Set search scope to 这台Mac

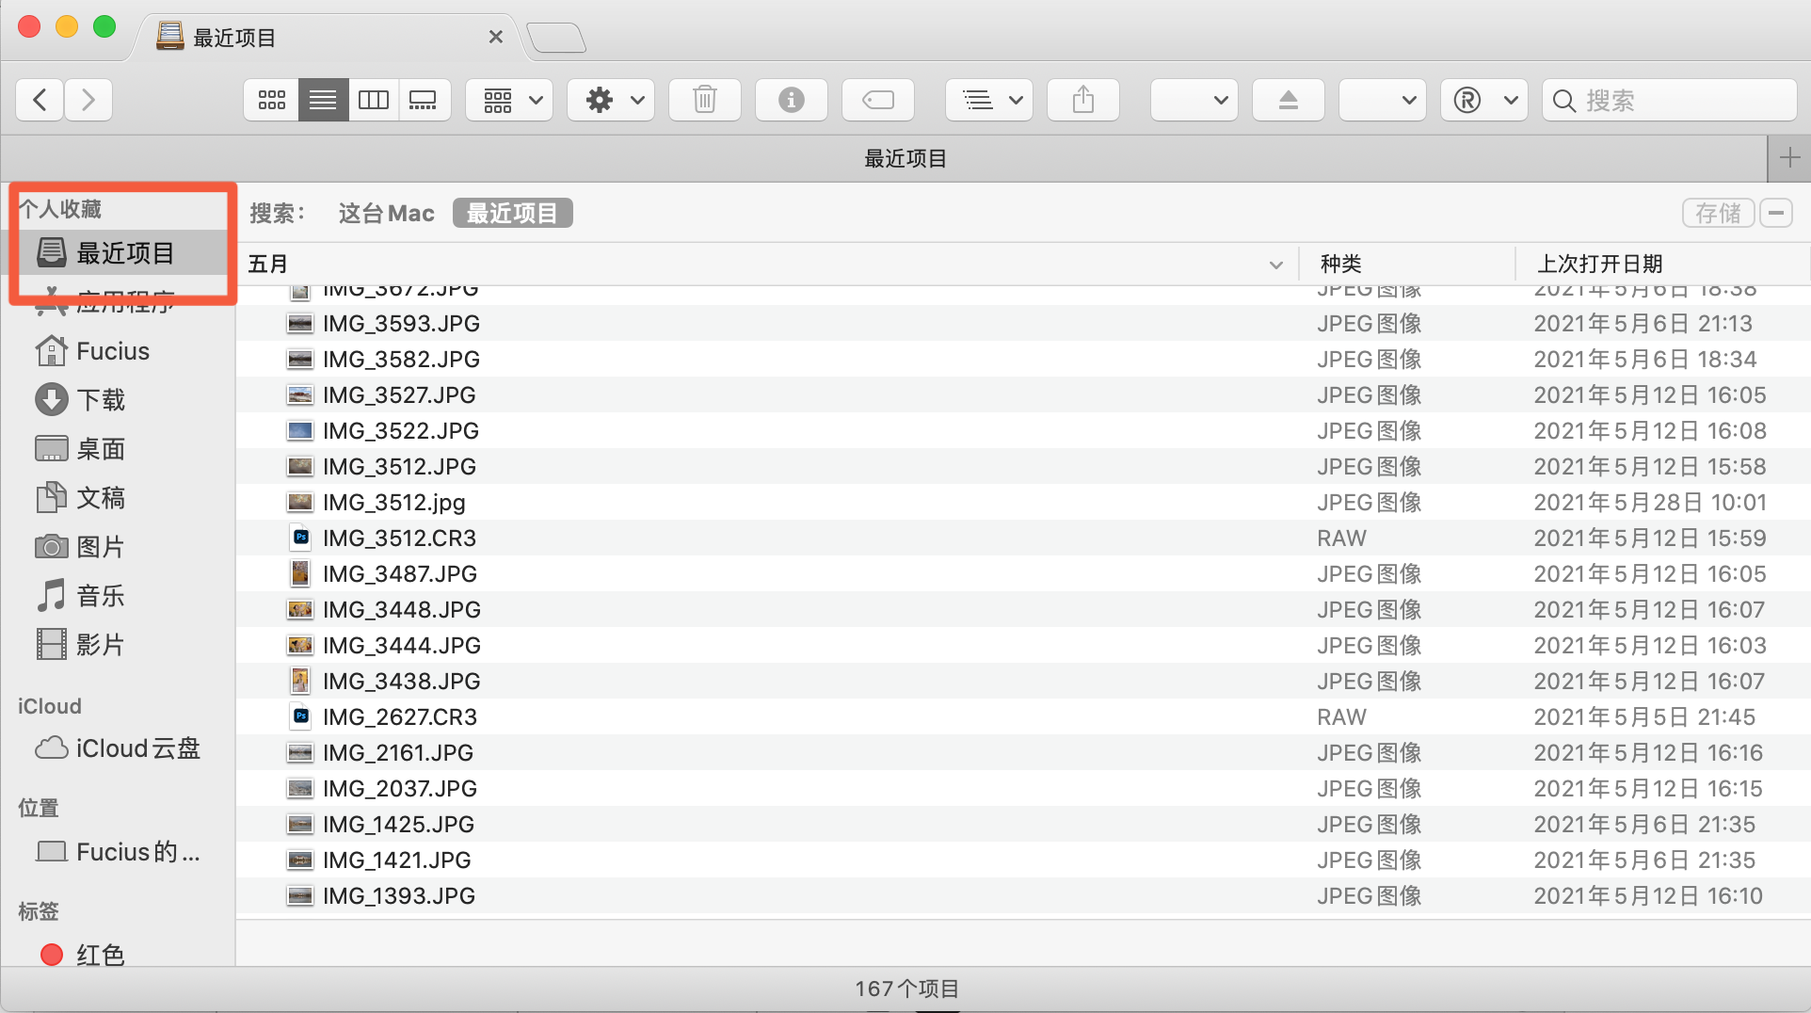point(386,214)
